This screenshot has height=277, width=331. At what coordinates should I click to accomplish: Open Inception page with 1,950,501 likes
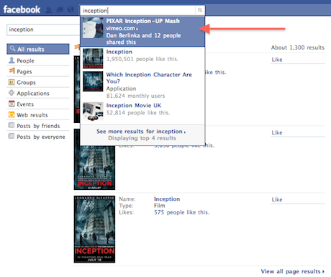click(142, 58)
